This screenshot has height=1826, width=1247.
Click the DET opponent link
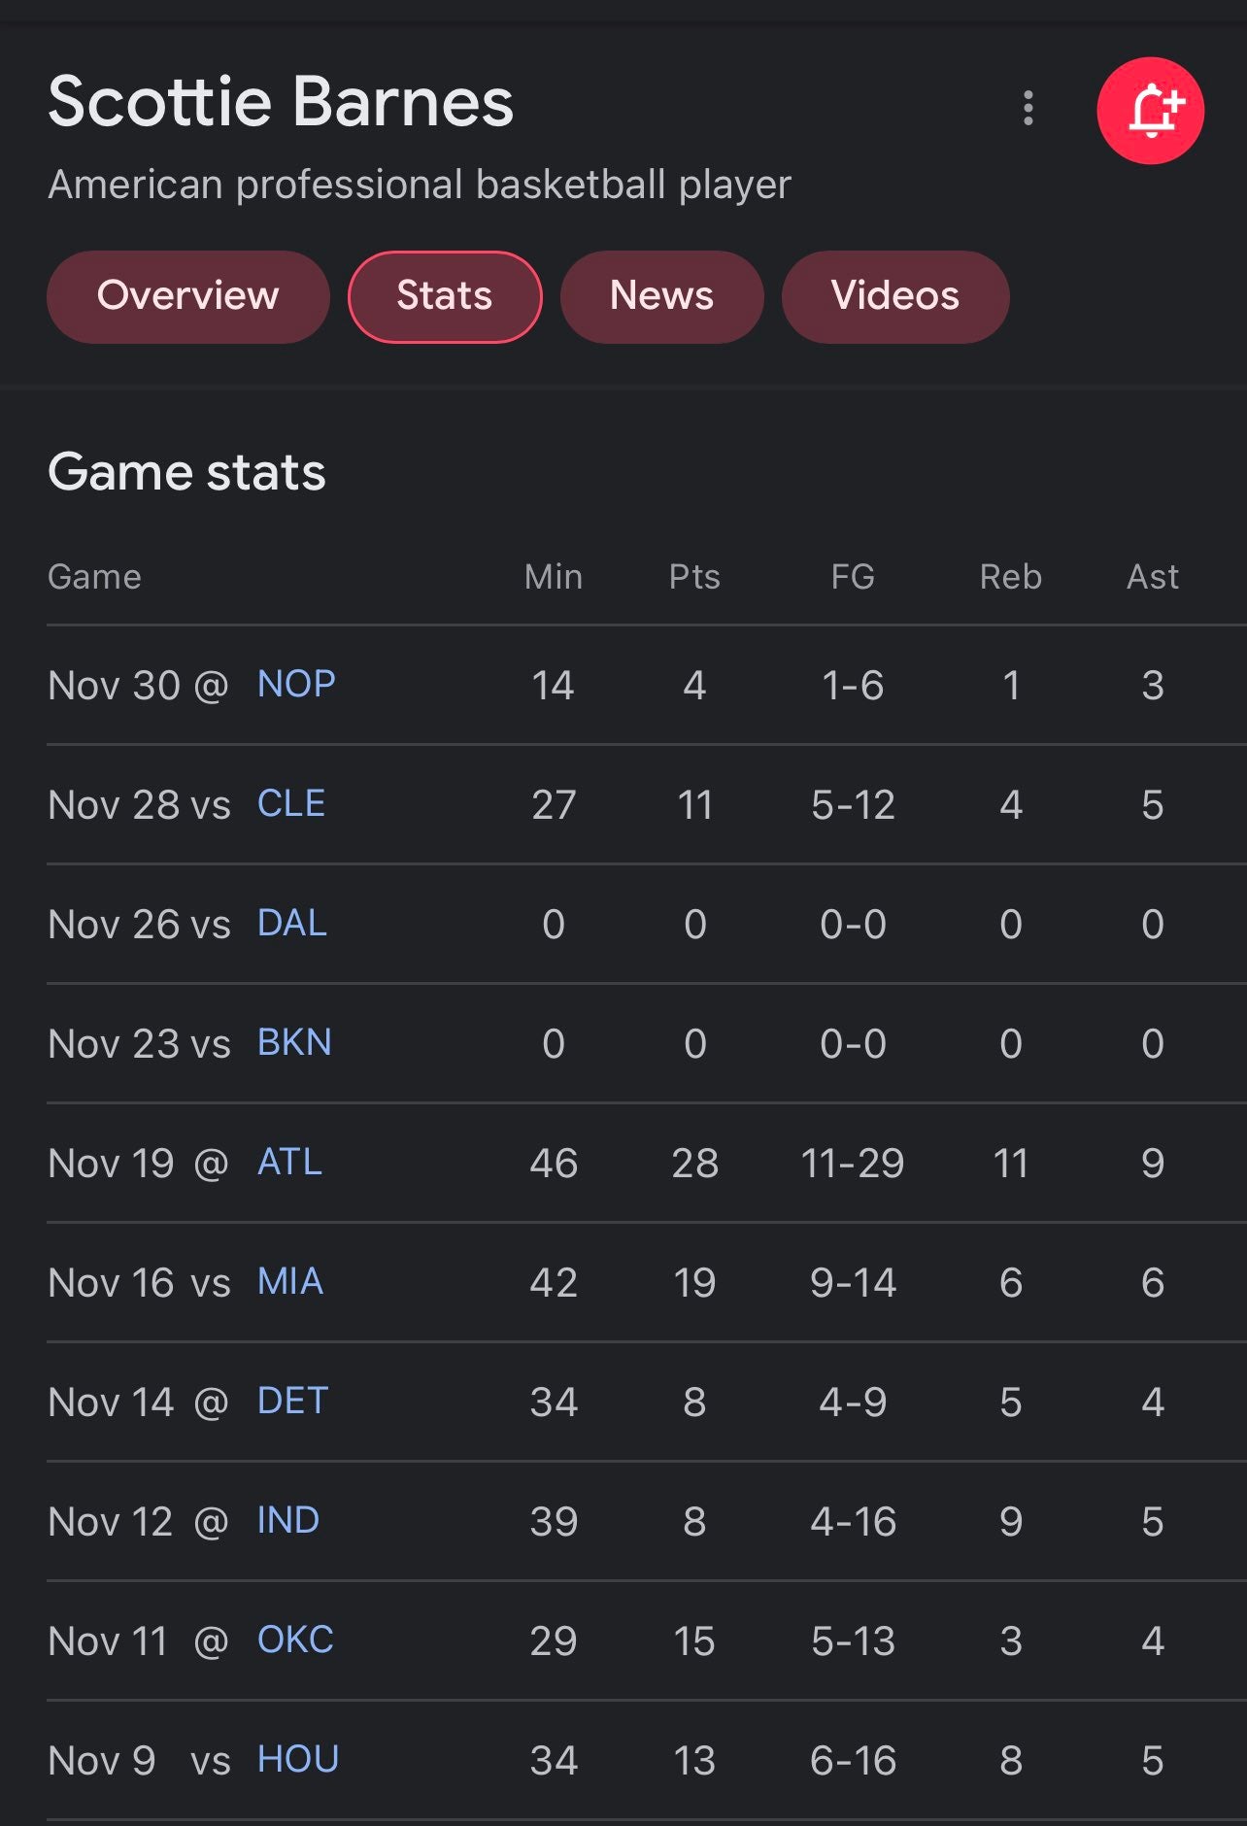pos(293,1402)
